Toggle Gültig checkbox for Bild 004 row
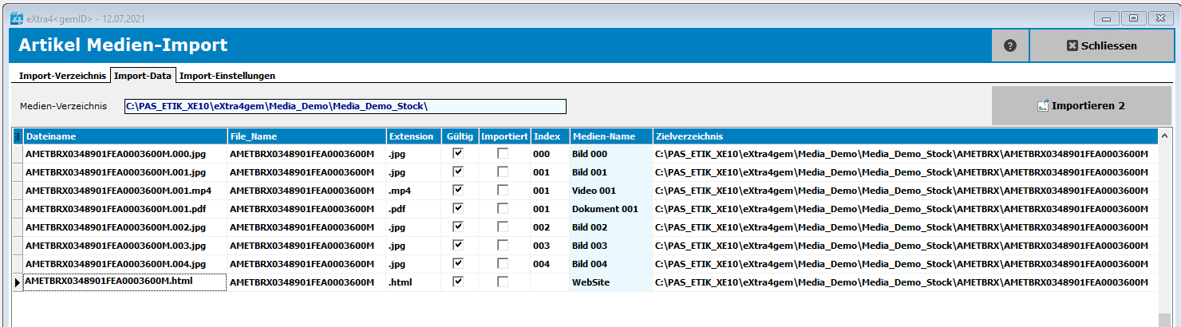Viewport: 1181px width, 327px height. click(x=458, y=263)
